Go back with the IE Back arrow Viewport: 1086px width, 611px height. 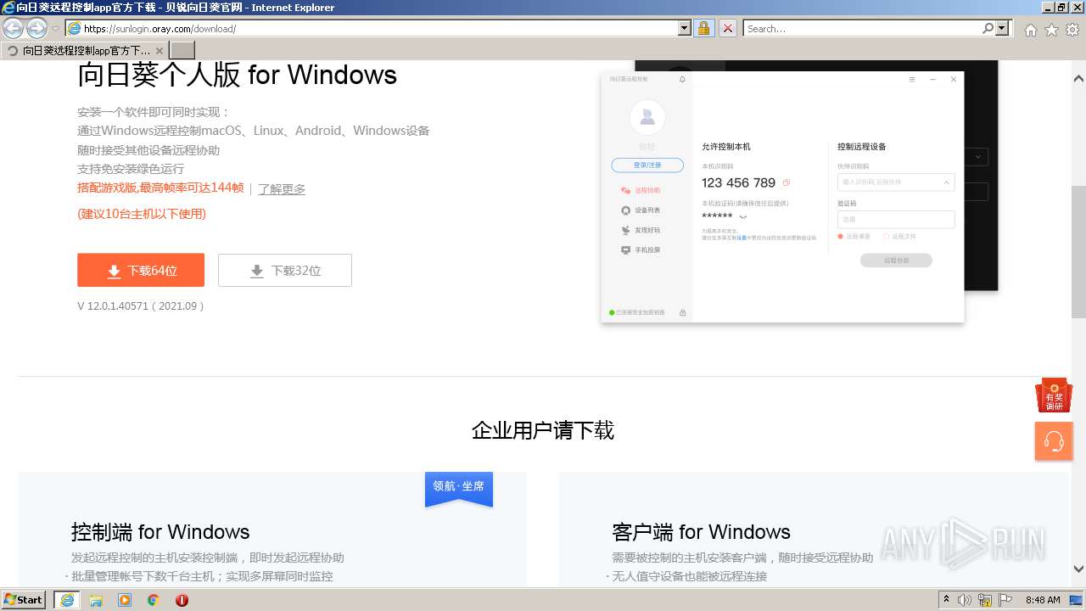pyautogui.click(x=14, y=29)
